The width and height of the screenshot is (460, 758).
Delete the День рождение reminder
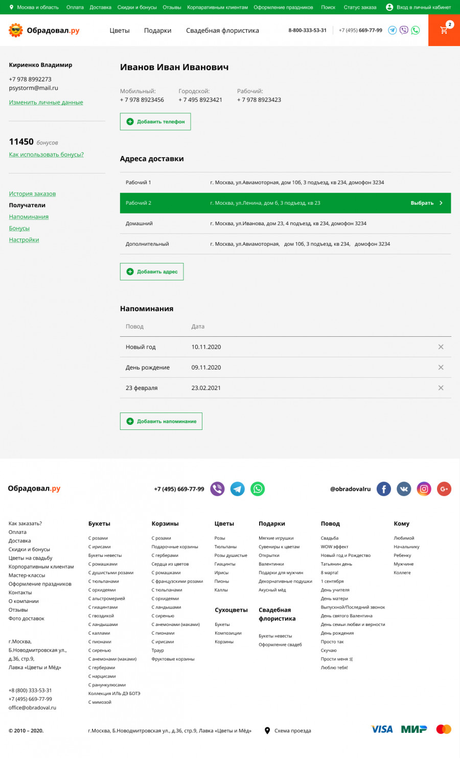pos(441,367)
